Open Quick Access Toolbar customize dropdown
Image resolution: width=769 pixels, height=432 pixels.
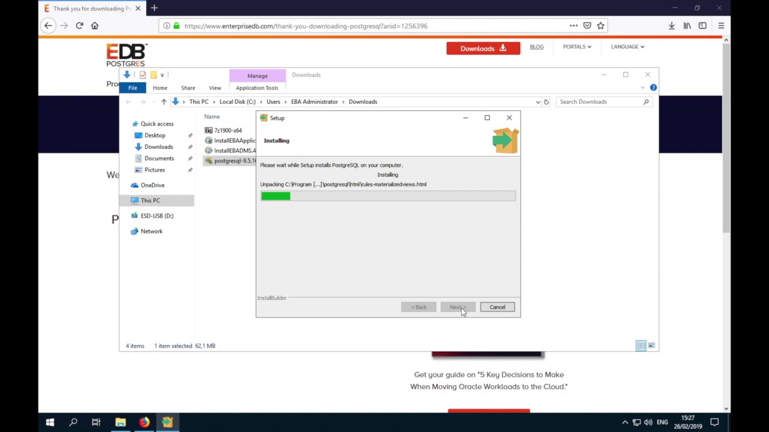[x=162, y=76]
